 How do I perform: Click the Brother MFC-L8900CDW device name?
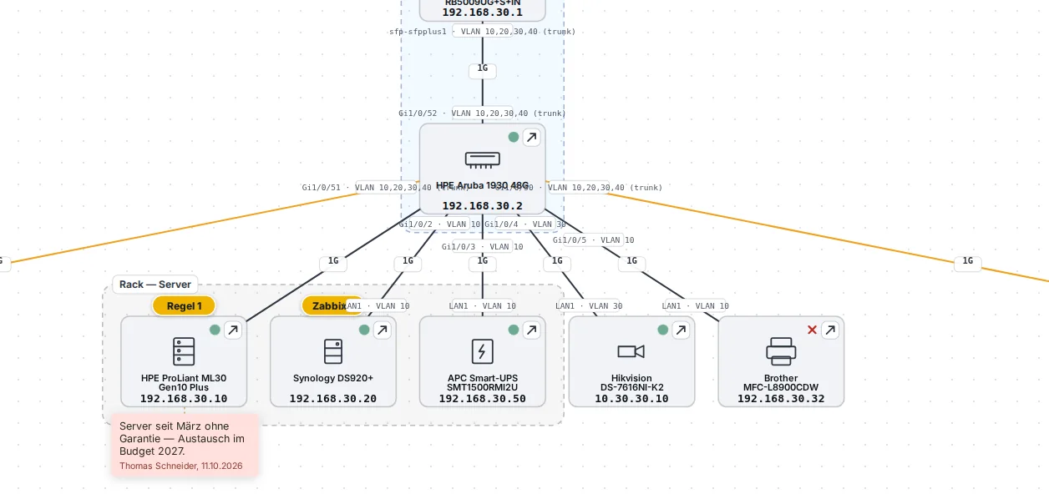tap(781, 383)
